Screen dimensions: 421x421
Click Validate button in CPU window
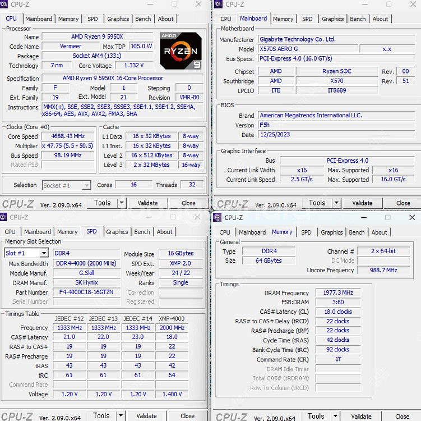[147, 203]
